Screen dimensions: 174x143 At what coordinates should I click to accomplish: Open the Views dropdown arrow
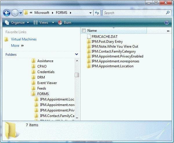click(x=53, y=23)
